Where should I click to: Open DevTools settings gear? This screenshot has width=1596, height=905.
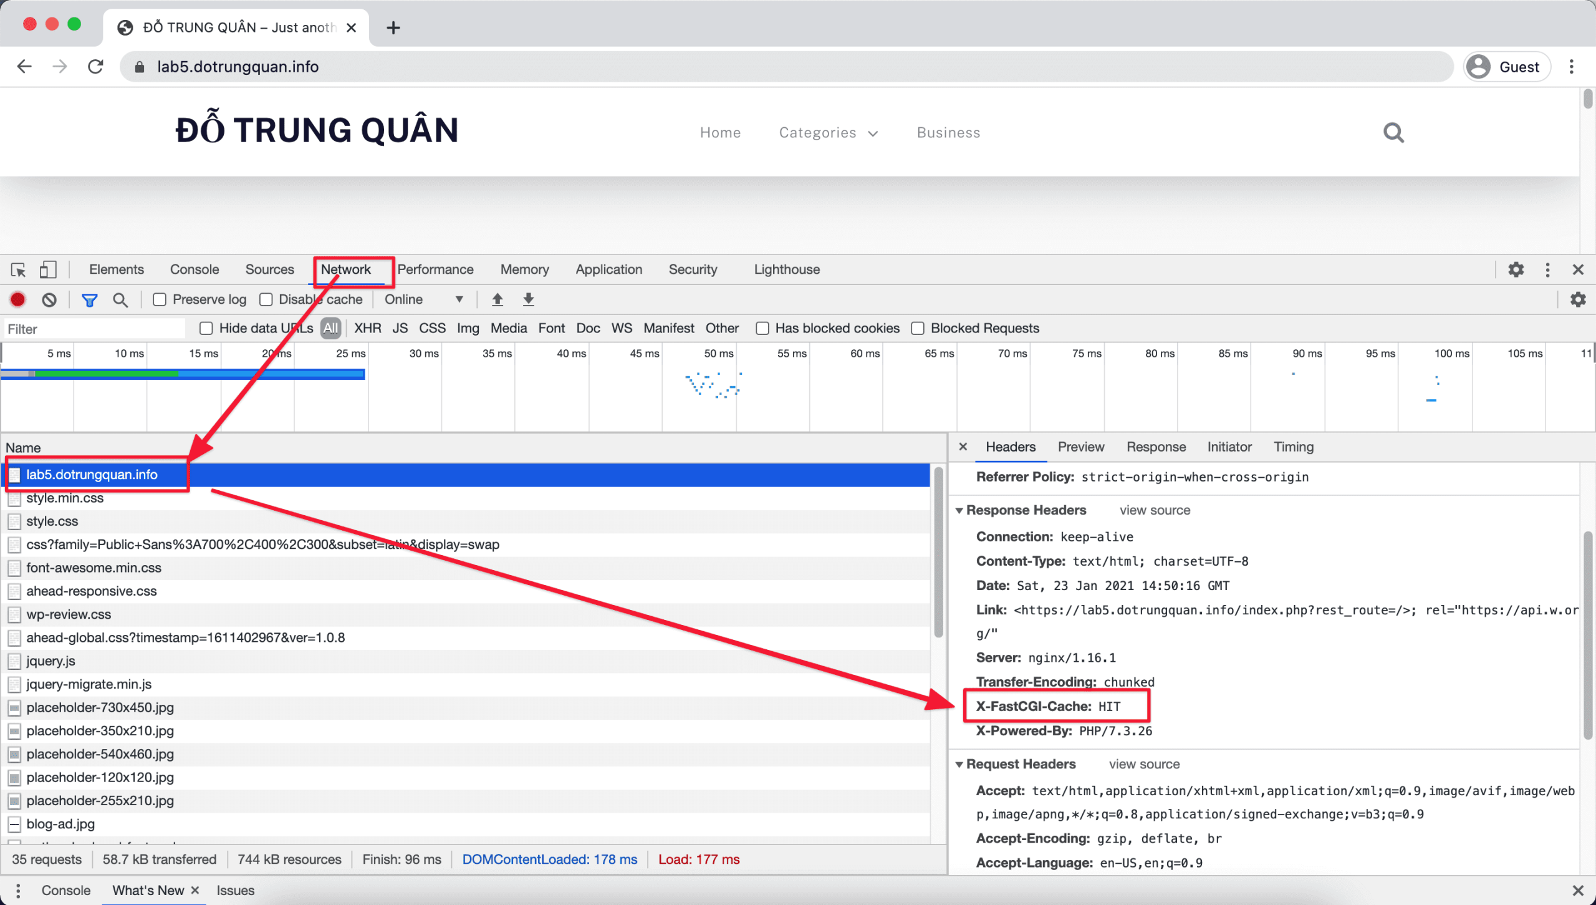click(x=1516, y=269)
